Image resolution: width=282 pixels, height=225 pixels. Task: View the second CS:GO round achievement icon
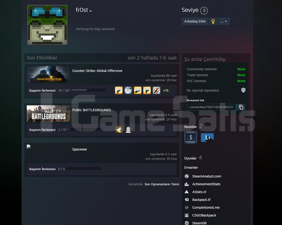point(128,90)
